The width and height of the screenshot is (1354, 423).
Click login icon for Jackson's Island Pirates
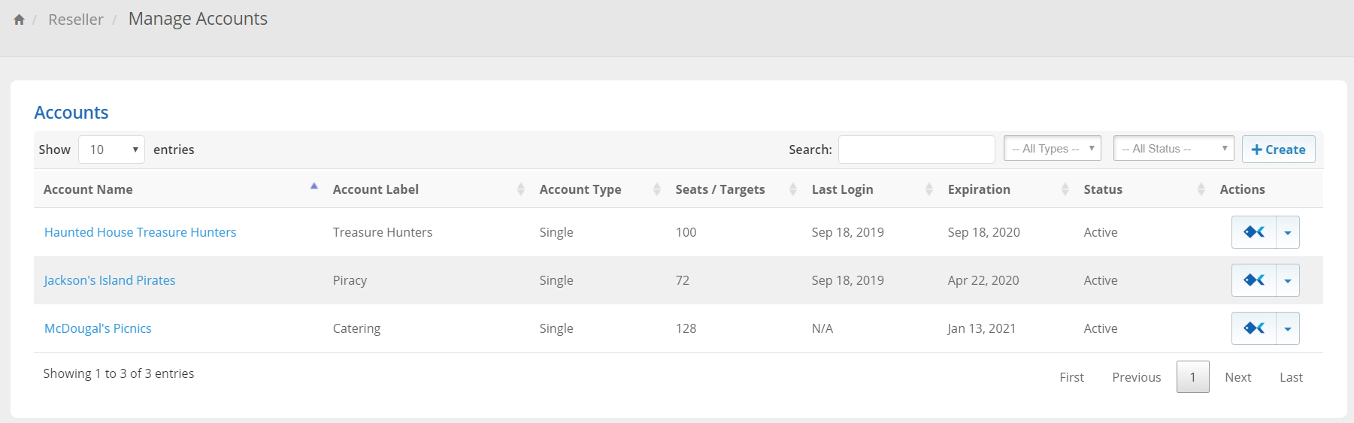pos(1253,280)
